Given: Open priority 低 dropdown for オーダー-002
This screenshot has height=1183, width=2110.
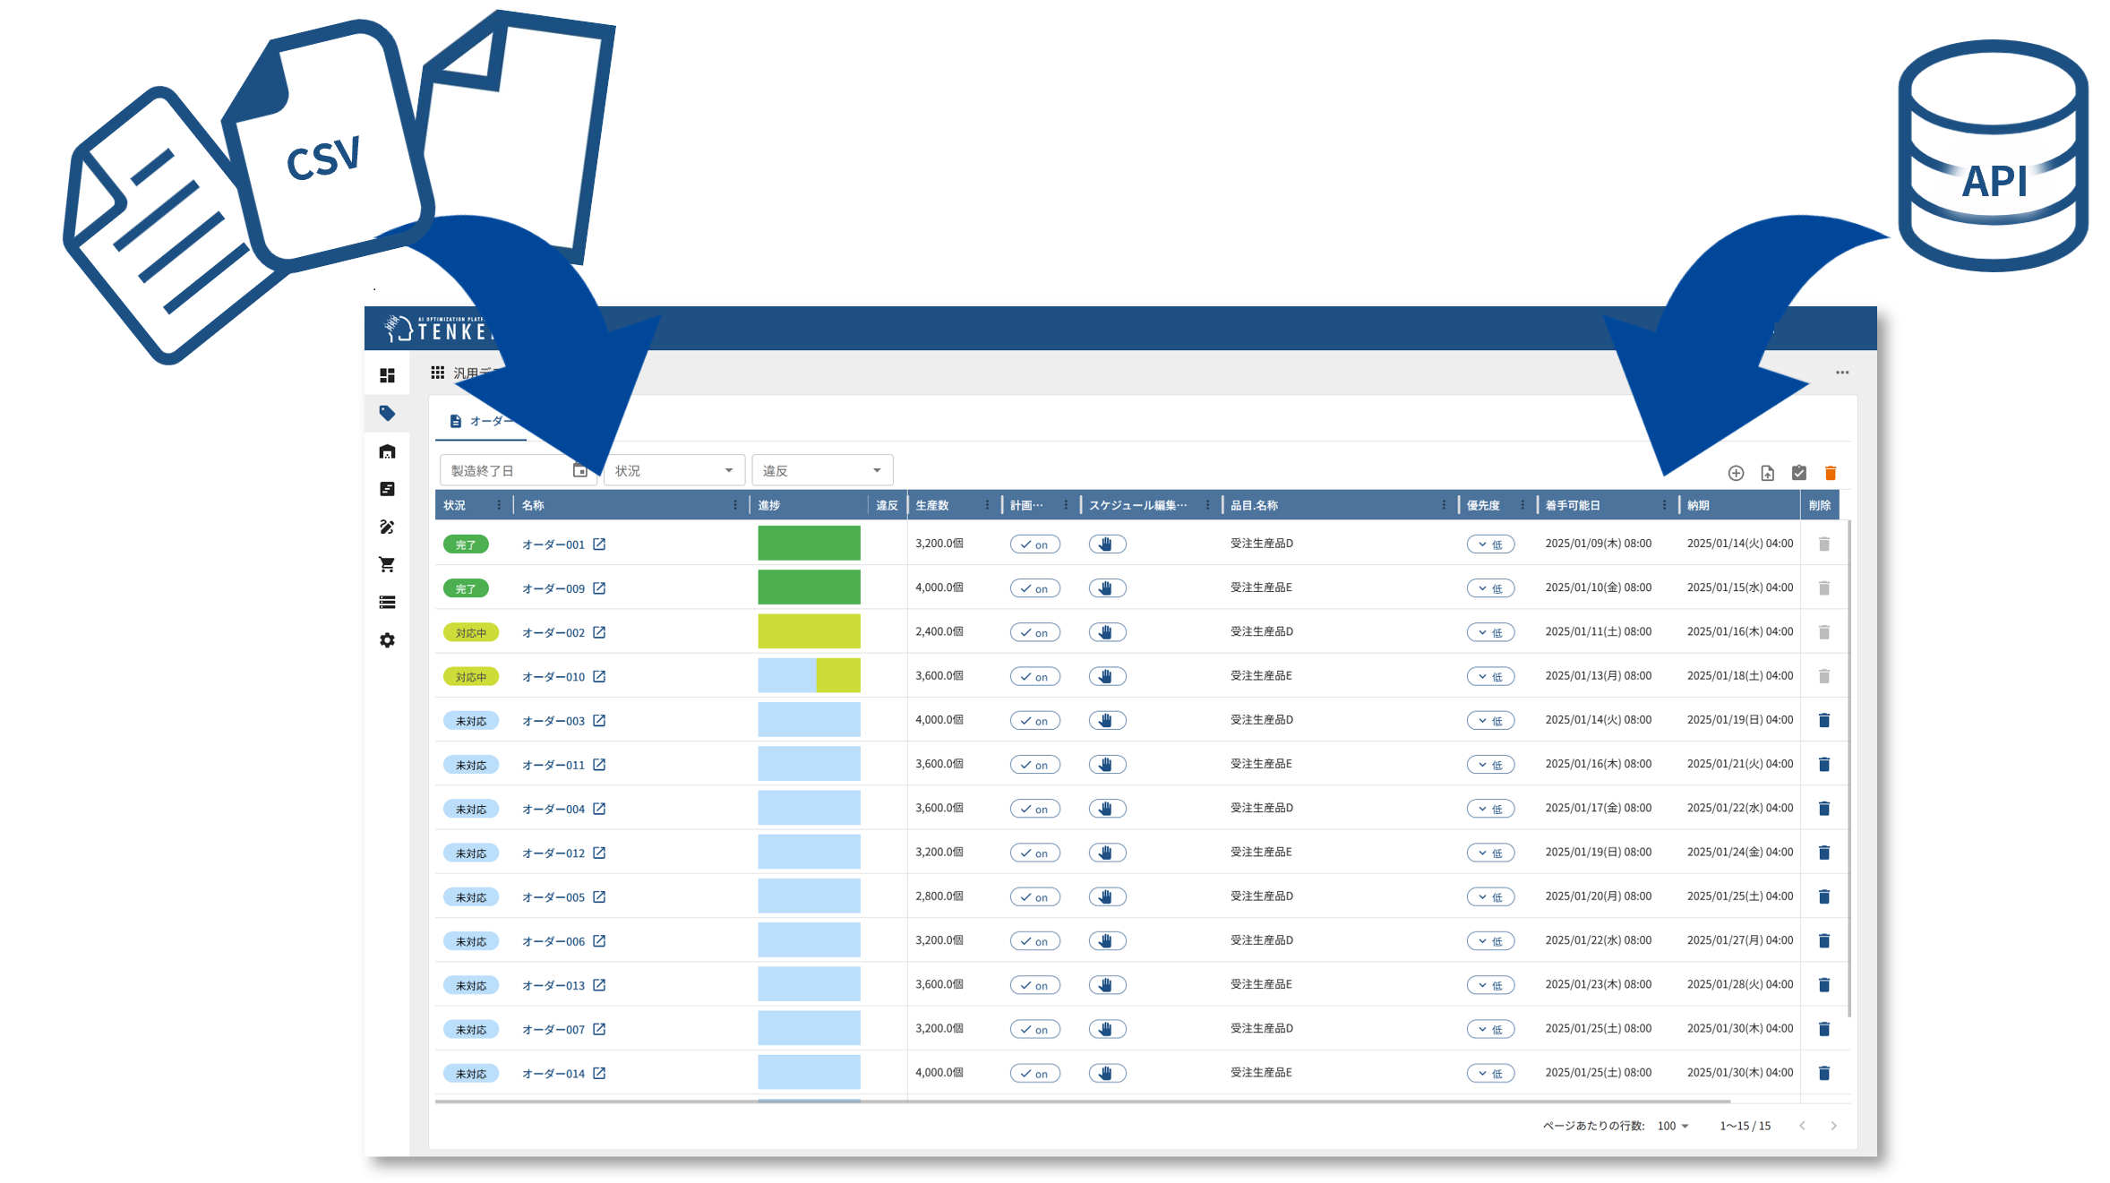Looking at the screenshot, I should (x=1490, y=632).
